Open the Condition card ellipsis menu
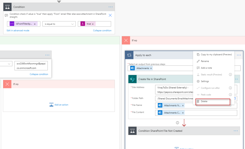The image size is (245, 149). point(110,7)
